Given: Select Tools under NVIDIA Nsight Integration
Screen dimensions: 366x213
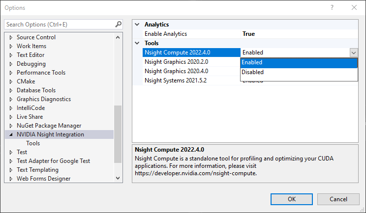Looking at the screenshot, I should click(x=33, y=143).
